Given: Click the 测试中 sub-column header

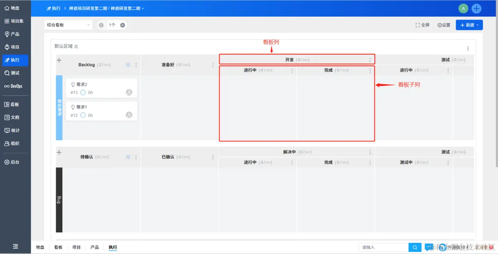Looking at the screenshot, I should pos(406,162).
